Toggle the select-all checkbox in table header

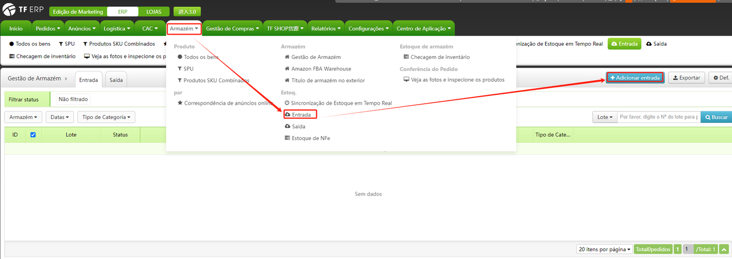point(33,135)
